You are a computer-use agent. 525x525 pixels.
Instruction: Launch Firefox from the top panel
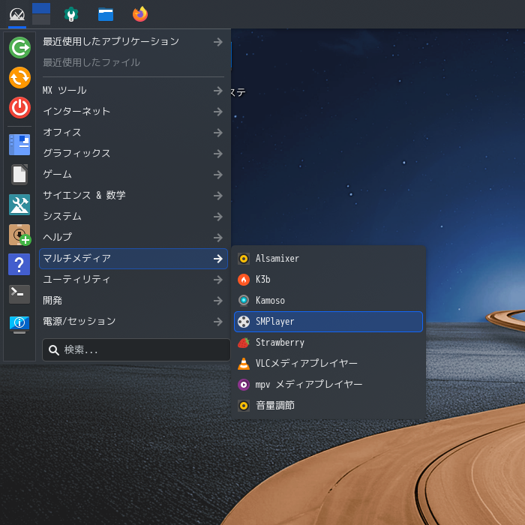click(x=139, y=14)
